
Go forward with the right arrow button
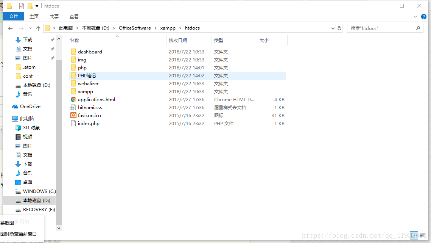(21, 28)
